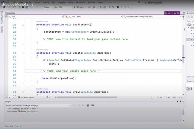This screenshot has height=129, width=194.
Task: Click the search magnifier icon in title bar
Action: pyautogui.click(x=139, y=2)
